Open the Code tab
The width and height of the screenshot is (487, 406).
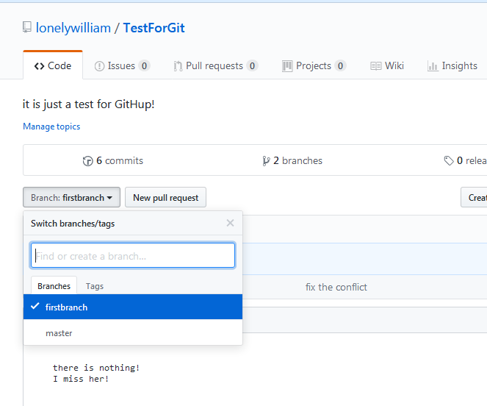53,66
